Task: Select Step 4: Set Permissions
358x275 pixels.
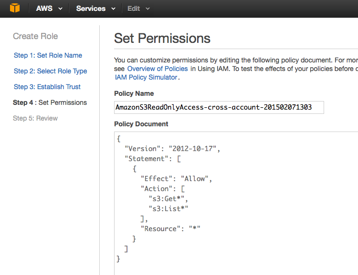Action: coord(50,102)
